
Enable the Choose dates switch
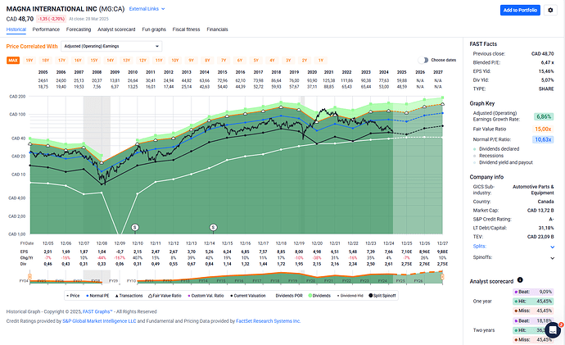(x=423, y=60)
